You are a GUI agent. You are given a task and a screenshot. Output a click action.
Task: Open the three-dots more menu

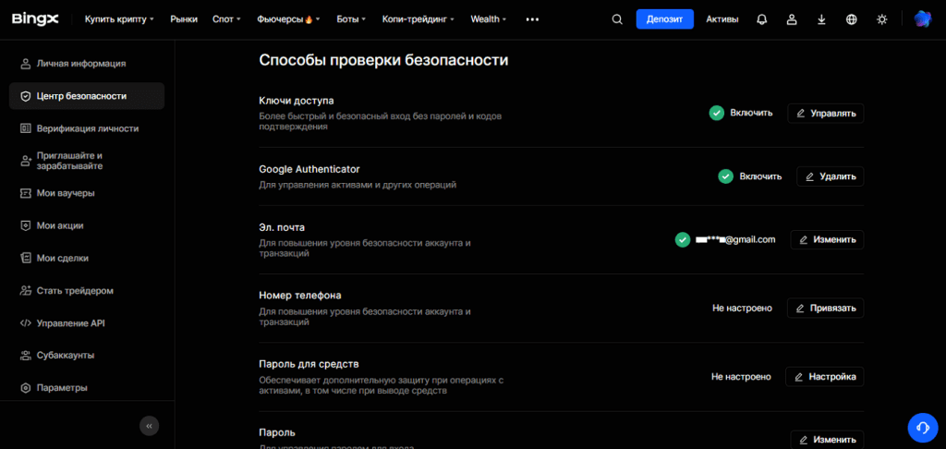pos(532,19)
